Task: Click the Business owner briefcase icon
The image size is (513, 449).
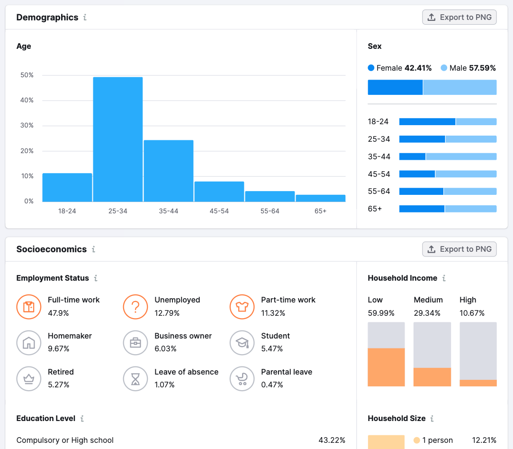Action: point(135,343)
